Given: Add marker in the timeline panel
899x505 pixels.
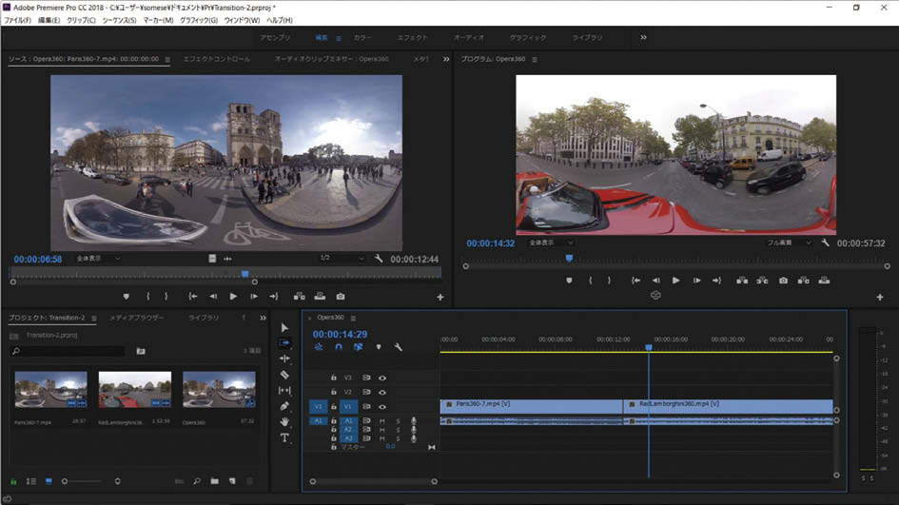Looking at the screenshot, I should click(x=379, y=347).
